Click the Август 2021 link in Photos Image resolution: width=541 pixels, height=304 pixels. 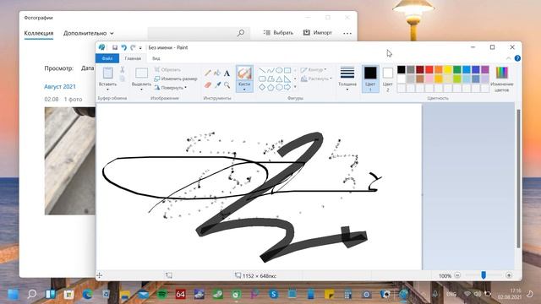tap(60, 86)
